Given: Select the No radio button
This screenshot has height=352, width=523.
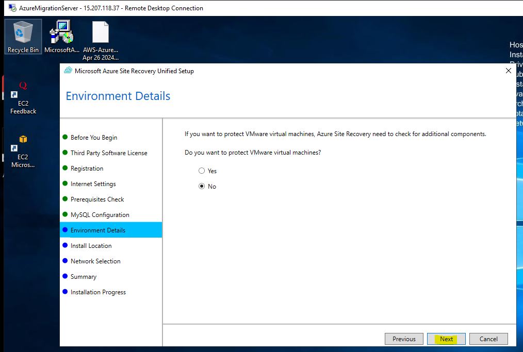Looking at the screenshot, I should tap(202, 187).
